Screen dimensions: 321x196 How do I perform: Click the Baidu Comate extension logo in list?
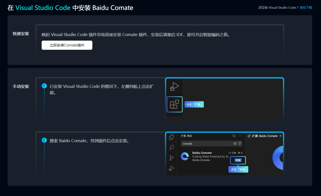point(185,156)
